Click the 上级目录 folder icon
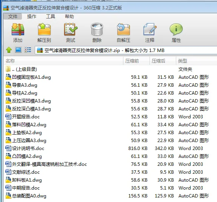This screenshot has height=202, width=217. (8, 69)
